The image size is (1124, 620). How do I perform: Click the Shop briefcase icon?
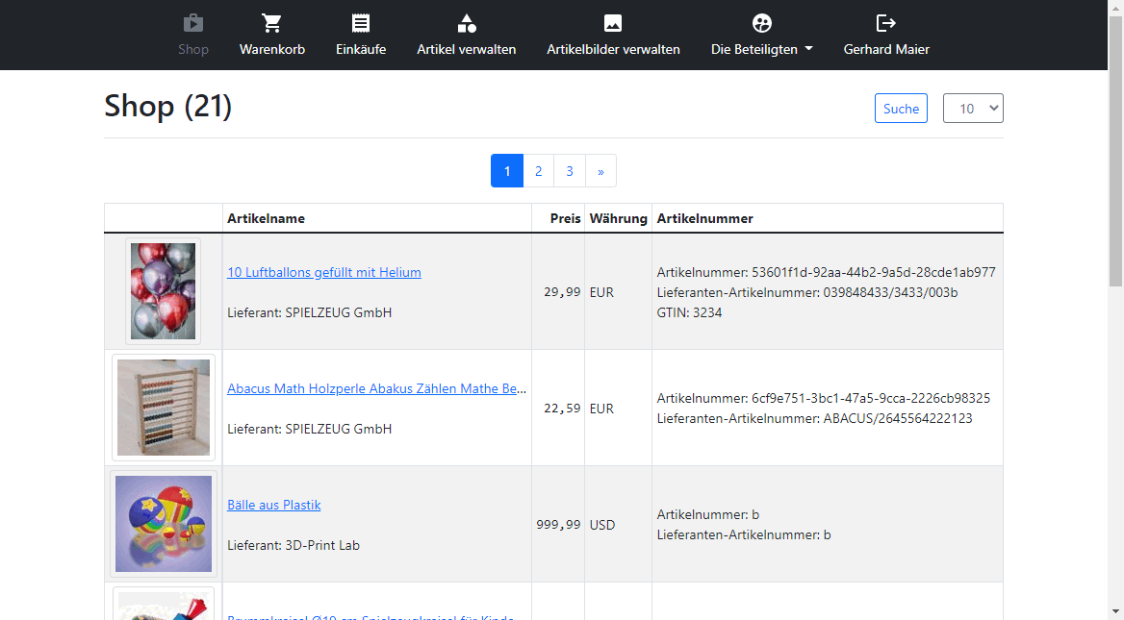coord(192,23)
